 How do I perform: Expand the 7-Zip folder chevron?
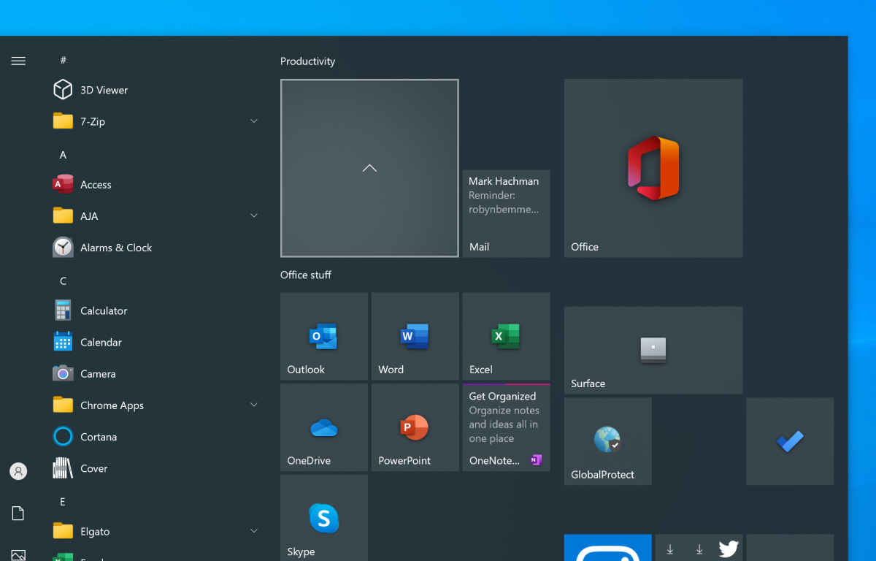click(254, 121)
